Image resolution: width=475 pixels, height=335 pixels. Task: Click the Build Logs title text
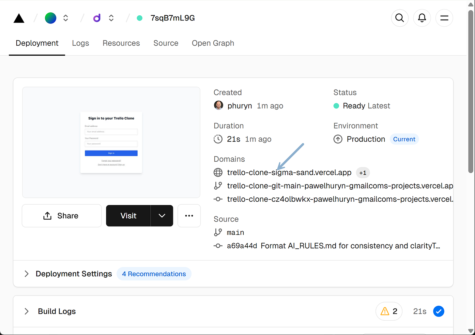point(57,311)
